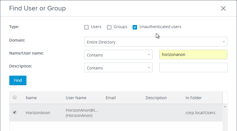Click the corp.local/Users folder cell
The image size is (237, 131).
(200, 113)
